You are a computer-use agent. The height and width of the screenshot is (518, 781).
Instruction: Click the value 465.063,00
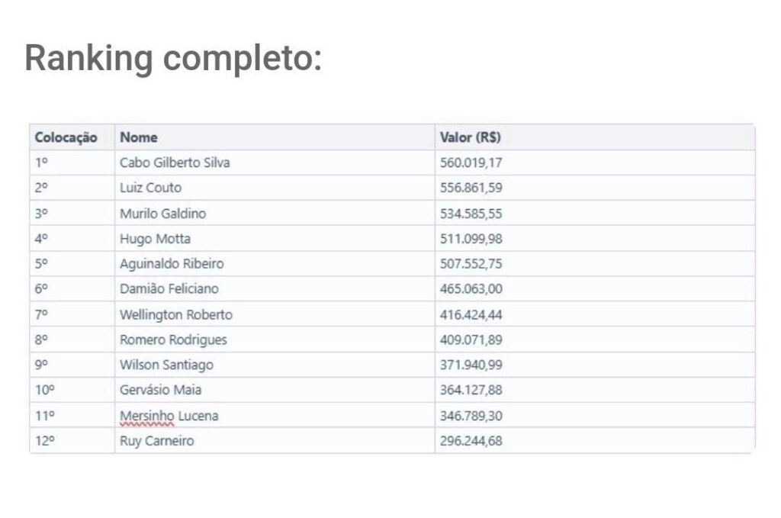click(471, 289)
